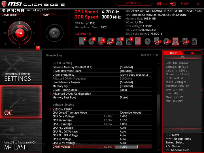204x153 pixels.
Task: Close the BIOS with the X button
Action: [x=198, y=4]
